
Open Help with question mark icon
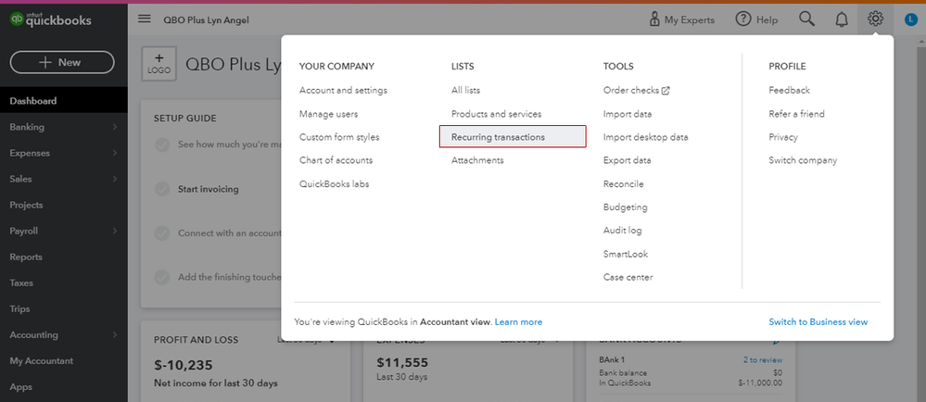(x=756, y=19)
